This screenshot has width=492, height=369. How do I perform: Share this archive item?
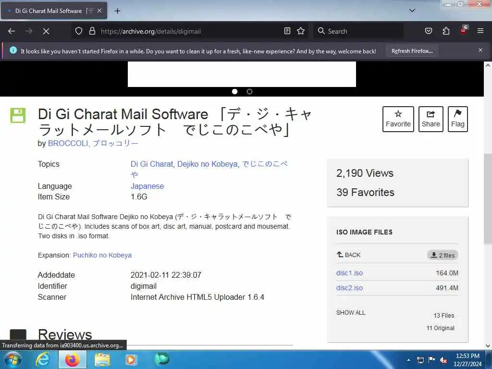click(431, 119)
